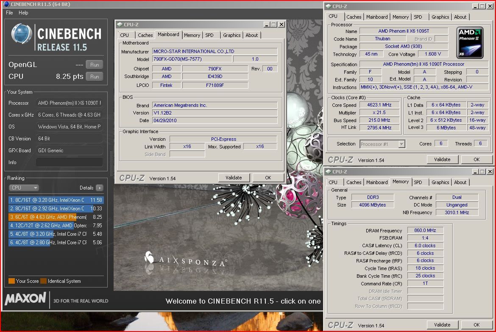Run the OpenGL benchmark
496x332 pixels.
click(95, 64)
